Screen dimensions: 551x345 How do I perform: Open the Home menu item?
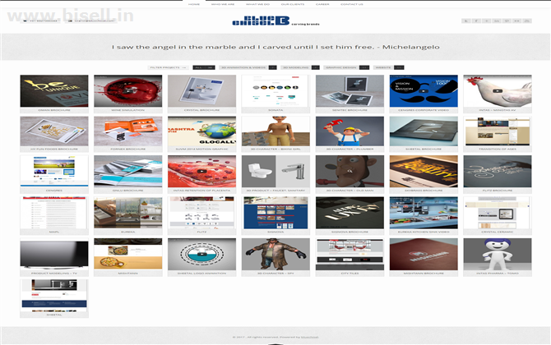(194, 4)
